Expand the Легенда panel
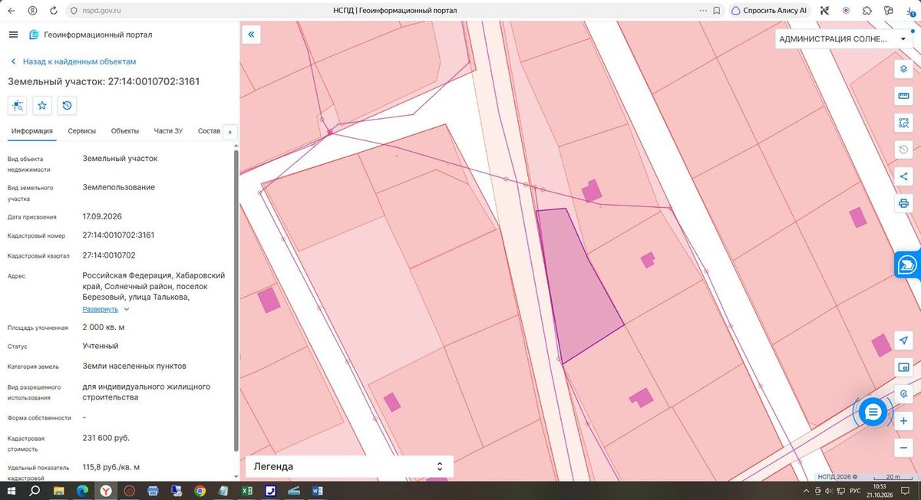921x500 pixels. (349, 466)
